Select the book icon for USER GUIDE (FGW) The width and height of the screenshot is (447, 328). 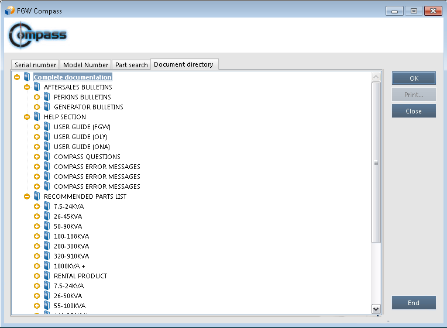[x=47, y=127]
